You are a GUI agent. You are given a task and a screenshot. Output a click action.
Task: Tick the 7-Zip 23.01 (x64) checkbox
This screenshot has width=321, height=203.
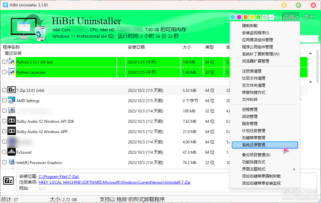(x=4, y=90)
